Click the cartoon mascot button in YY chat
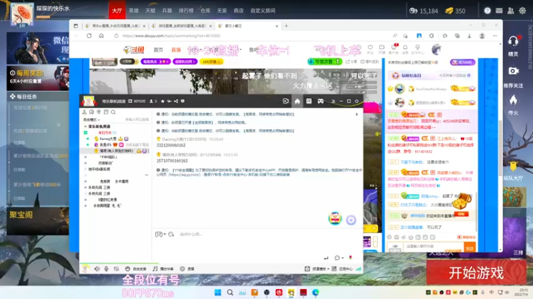The width and height of the screenshot is (533, 299). tap(335, 218)
